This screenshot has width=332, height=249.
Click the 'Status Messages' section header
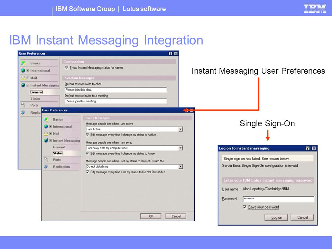pos(97,118)
